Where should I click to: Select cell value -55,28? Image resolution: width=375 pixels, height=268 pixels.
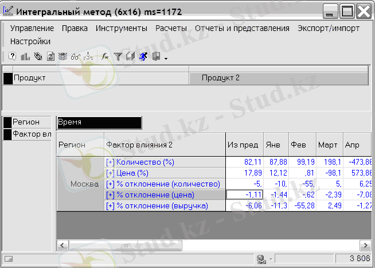coord(303,206)
